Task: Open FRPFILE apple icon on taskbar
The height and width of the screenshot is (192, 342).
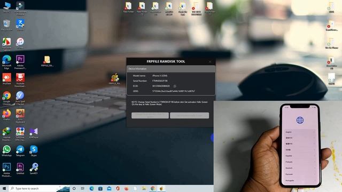Action: (x=161, y=188)
